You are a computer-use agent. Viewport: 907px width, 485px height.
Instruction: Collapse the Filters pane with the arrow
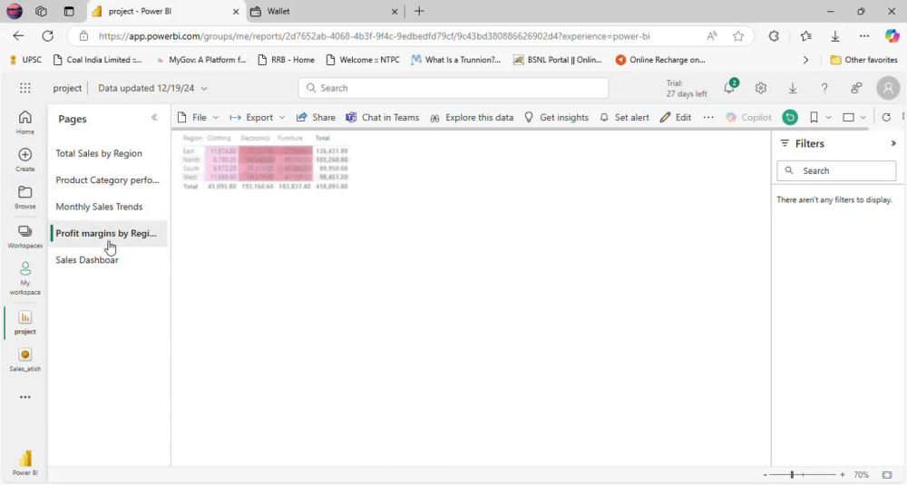pos(893,143)
